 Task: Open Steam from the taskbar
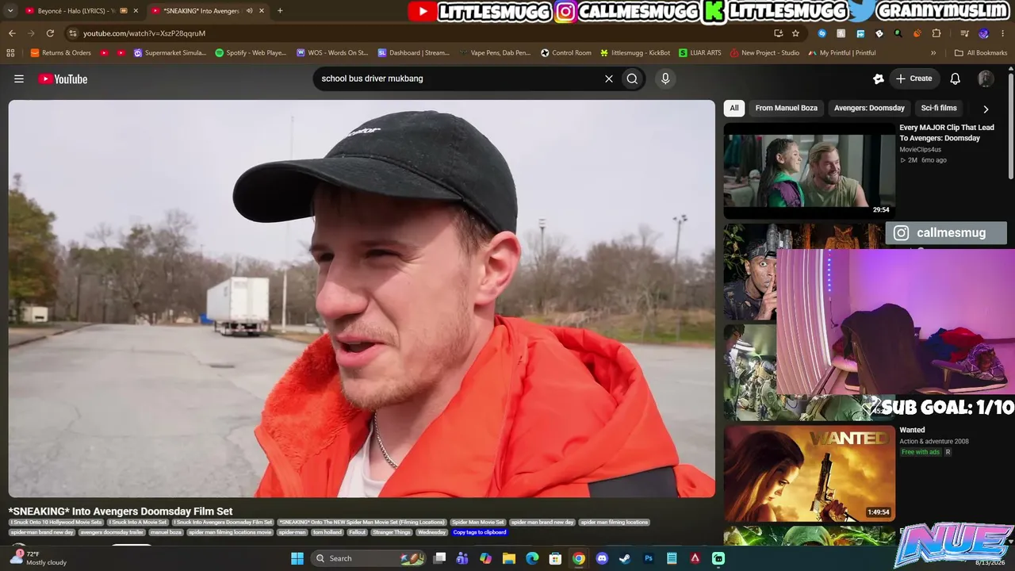(625, 558)
